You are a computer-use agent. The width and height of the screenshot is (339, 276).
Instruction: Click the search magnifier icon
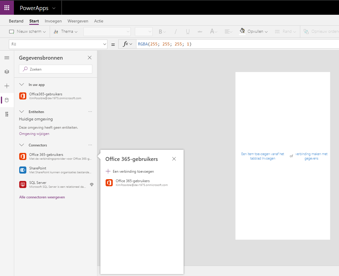point(25,69)
